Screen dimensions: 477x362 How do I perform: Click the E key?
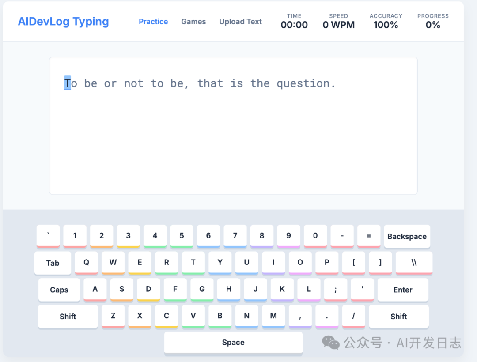[x=140, y=263]
